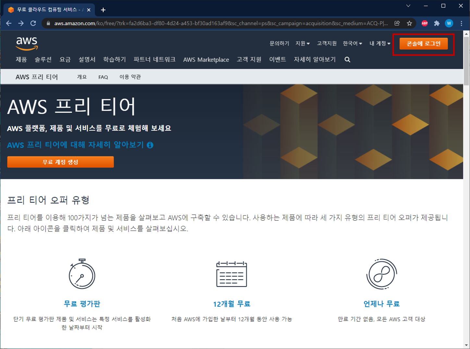Expand the 지원 dropdown
This screenshot has height=349, width=470.
click(303, 44)
